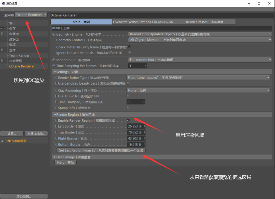The image size is (275, 199).
Task: Expand the Deep image | 深度图像 section
Action: (x=55, y=157)
